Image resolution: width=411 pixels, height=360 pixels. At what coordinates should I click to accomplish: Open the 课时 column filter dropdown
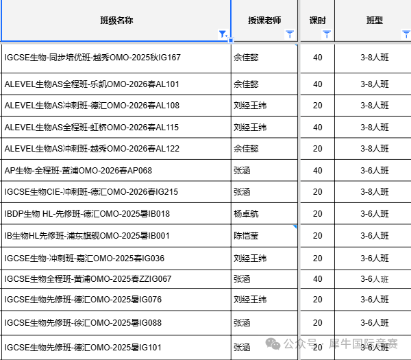point(326,34)
